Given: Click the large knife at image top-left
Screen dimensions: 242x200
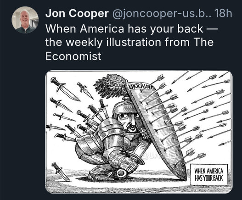Looking at the screenshot, I should [65, 89].
